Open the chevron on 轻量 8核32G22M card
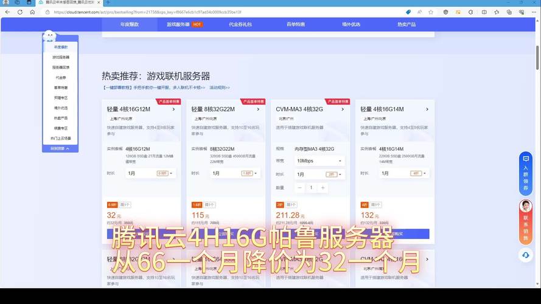The height and width of the screenshot is (304, 541). [x=258, y=109]
